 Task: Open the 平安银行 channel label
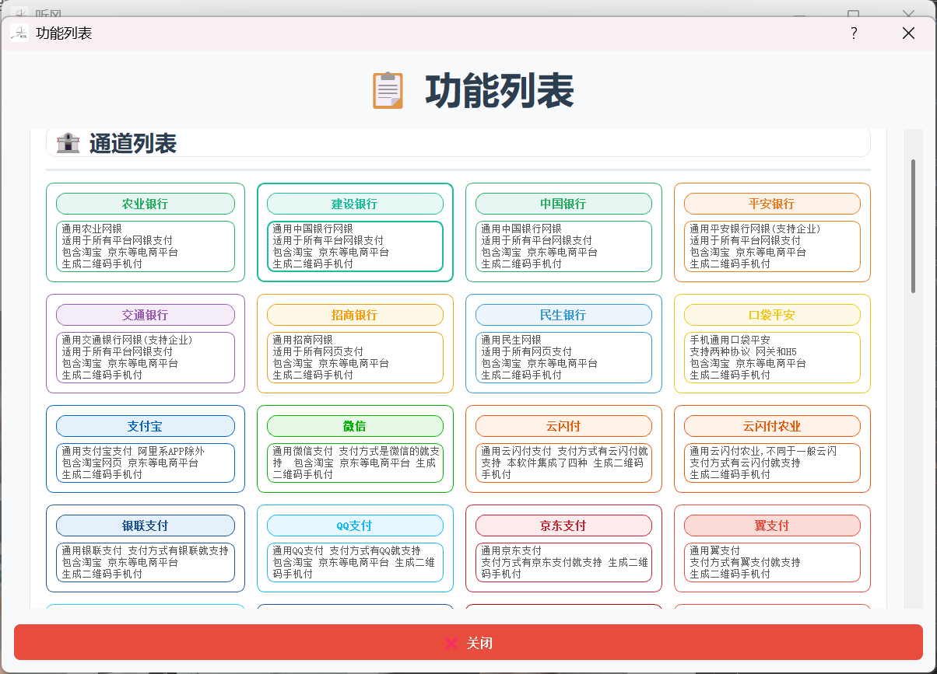click(772, 204)
